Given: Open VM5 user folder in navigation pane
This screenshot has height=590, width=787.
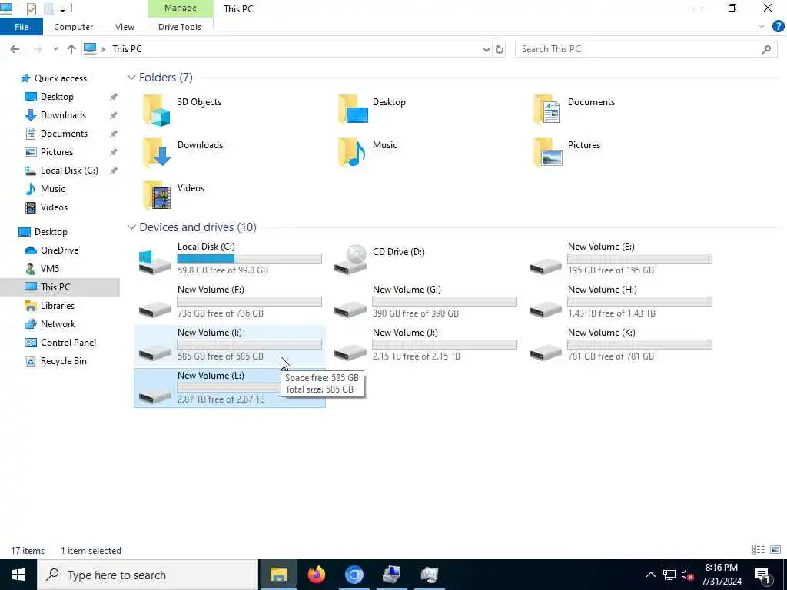Looking at the screenshot, I should pyautogui.click(x=50, y=269).
